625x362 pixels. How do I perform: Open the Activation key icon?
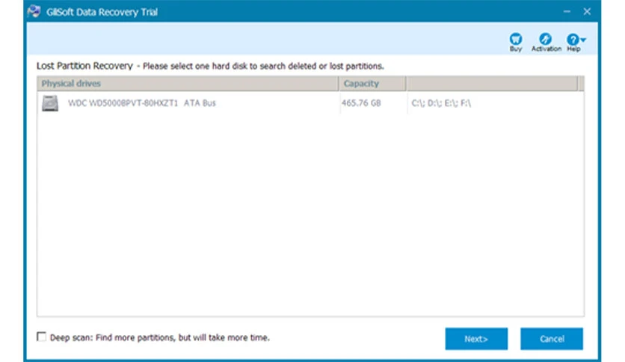point(545,39)
